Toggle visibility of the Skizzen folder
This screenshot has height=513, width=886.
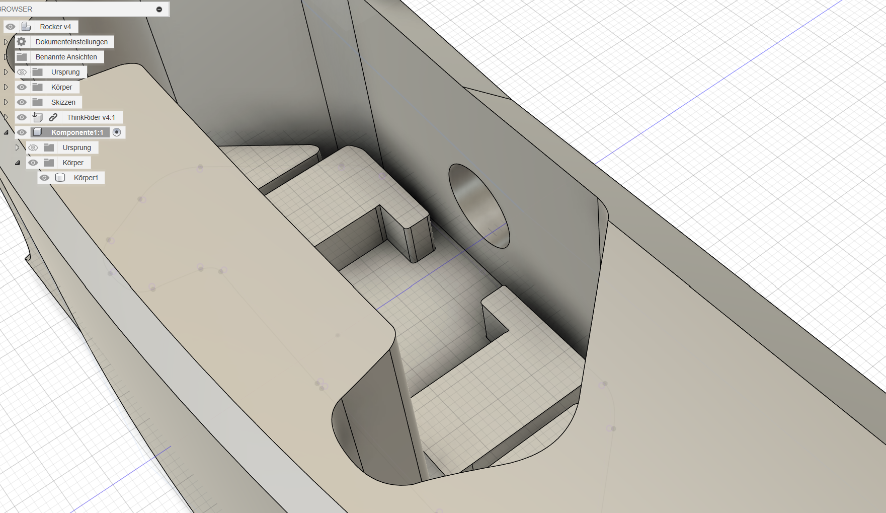(x=22, y=102)
